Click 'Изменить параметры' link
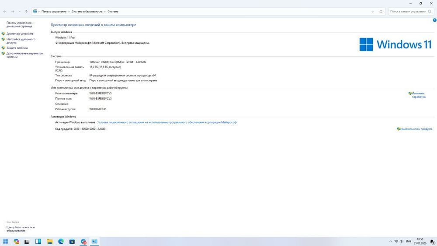Screen dimensions: 437x246 [419, 95]
